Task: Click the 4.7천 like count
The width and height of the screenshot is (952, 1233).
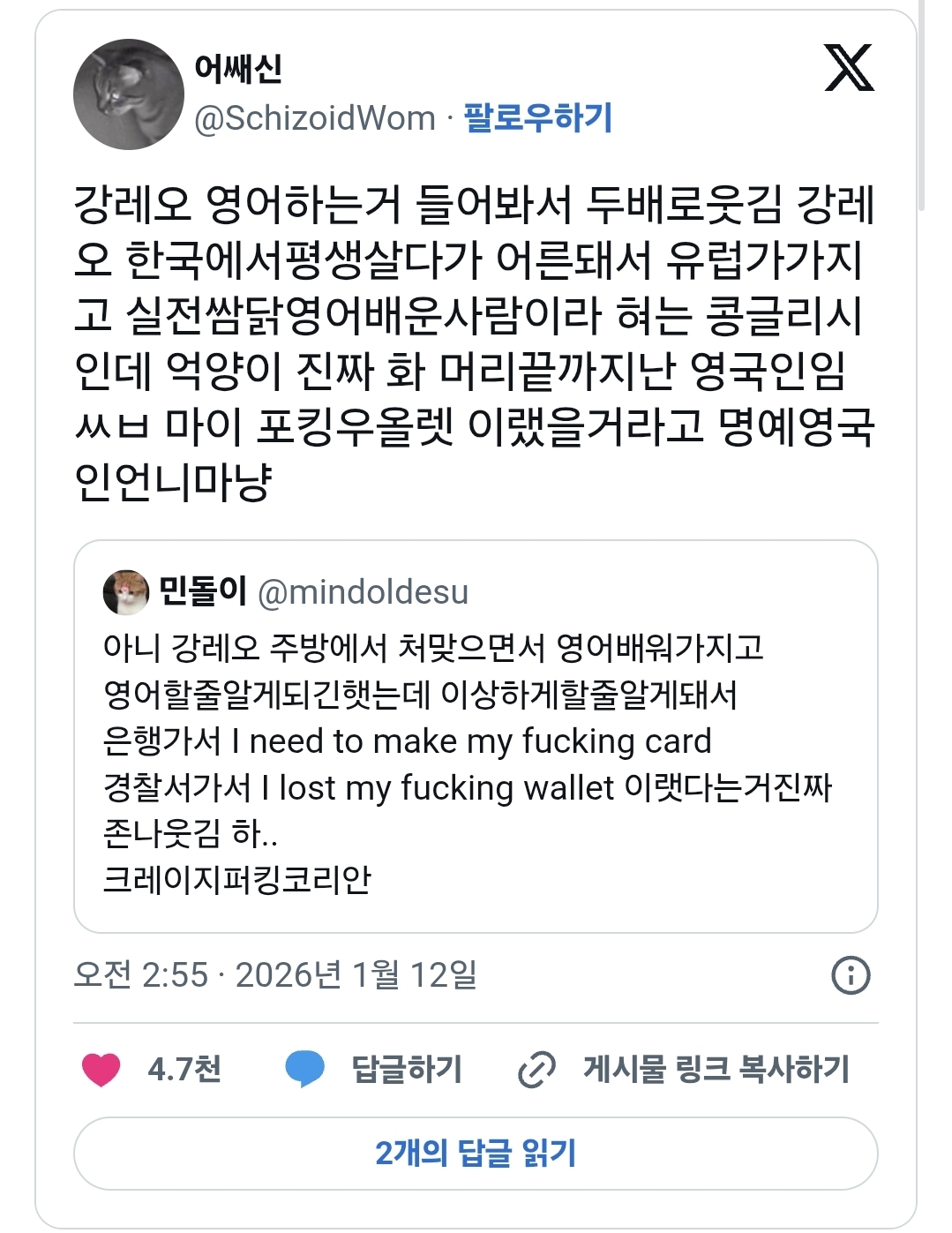Action: pyautogui.click(x=184, y=1070)
